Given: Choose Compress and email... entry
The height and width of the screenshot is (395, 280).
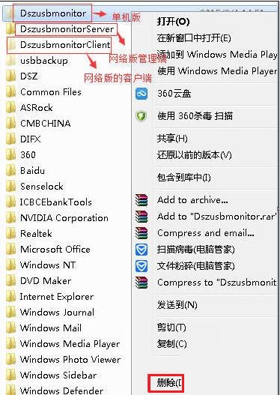Looking at the screenshot, I should [206, 233].
